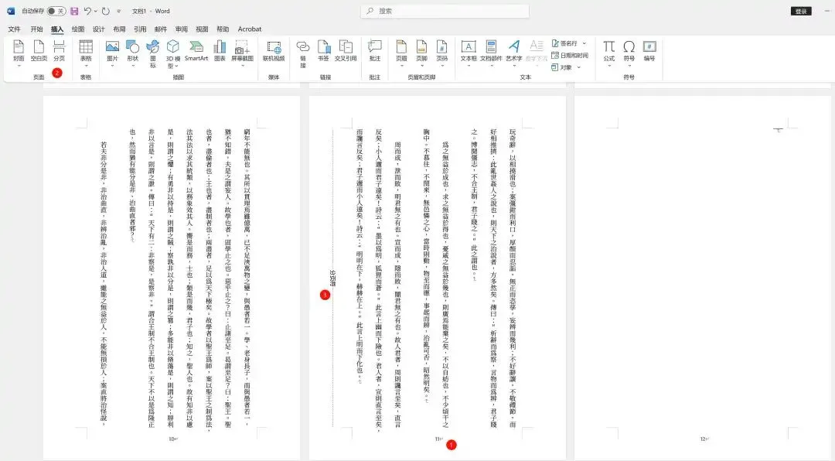Expand the object (对象) dropdown arrow

pos(578,67)
